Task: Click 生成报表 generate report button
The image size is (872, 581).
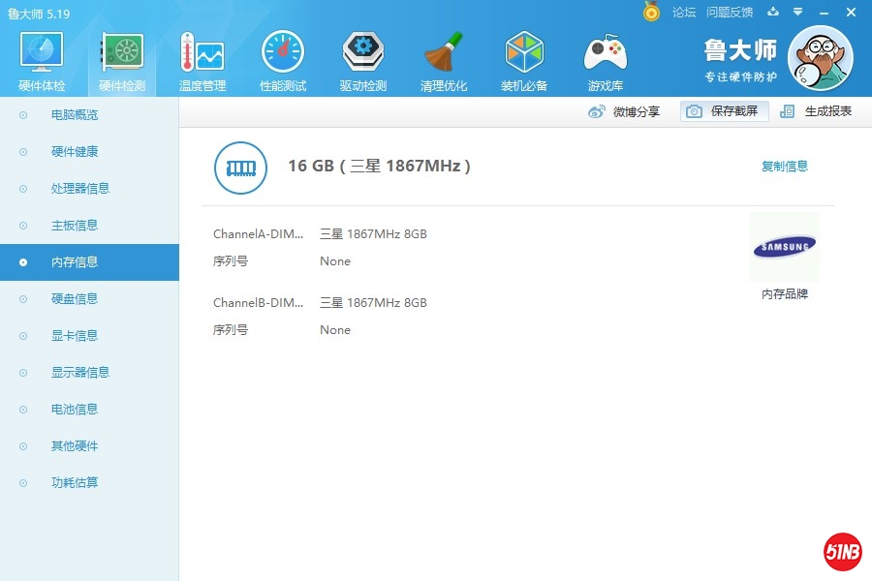Action: (x=817, y=111)
